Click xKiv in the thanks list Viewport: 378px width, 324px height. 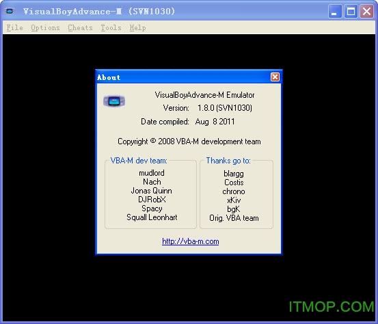coord(234,200)
